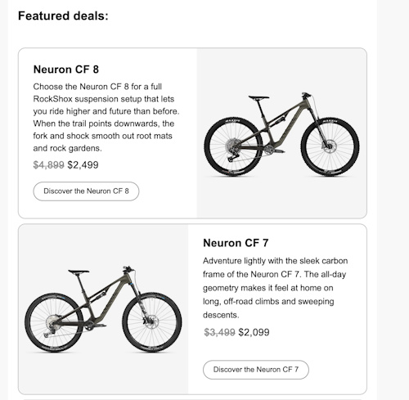Click the crossed-out $3,499 price
Viewport: 409px width, 400px height.
(x=219, y=332)
